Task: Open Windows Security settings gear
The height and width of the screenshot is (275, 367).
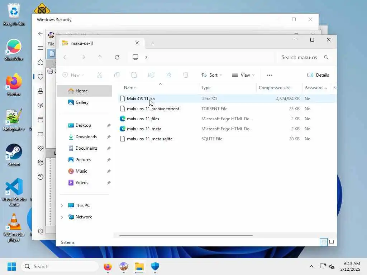Action: 40,231
